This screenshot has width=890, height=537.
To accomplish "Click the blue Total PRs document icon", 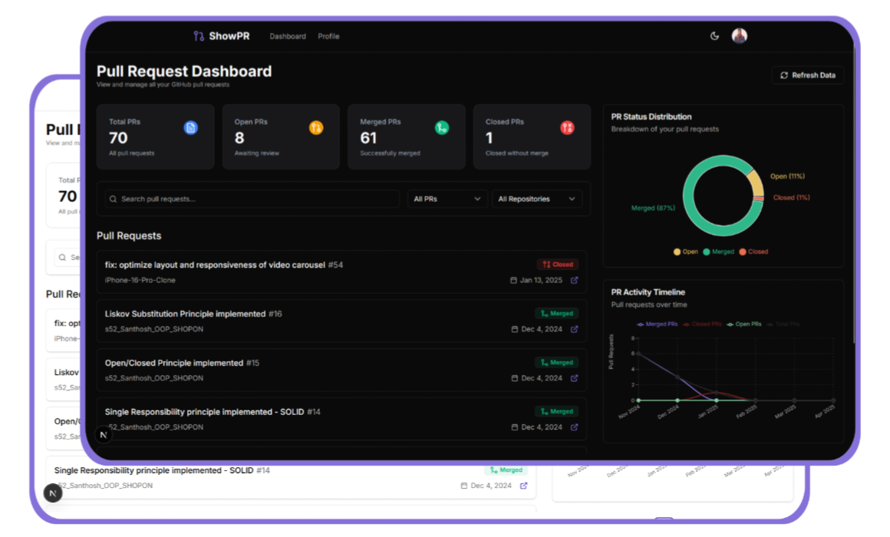I will pyautogui.click(x=191, y=127).
